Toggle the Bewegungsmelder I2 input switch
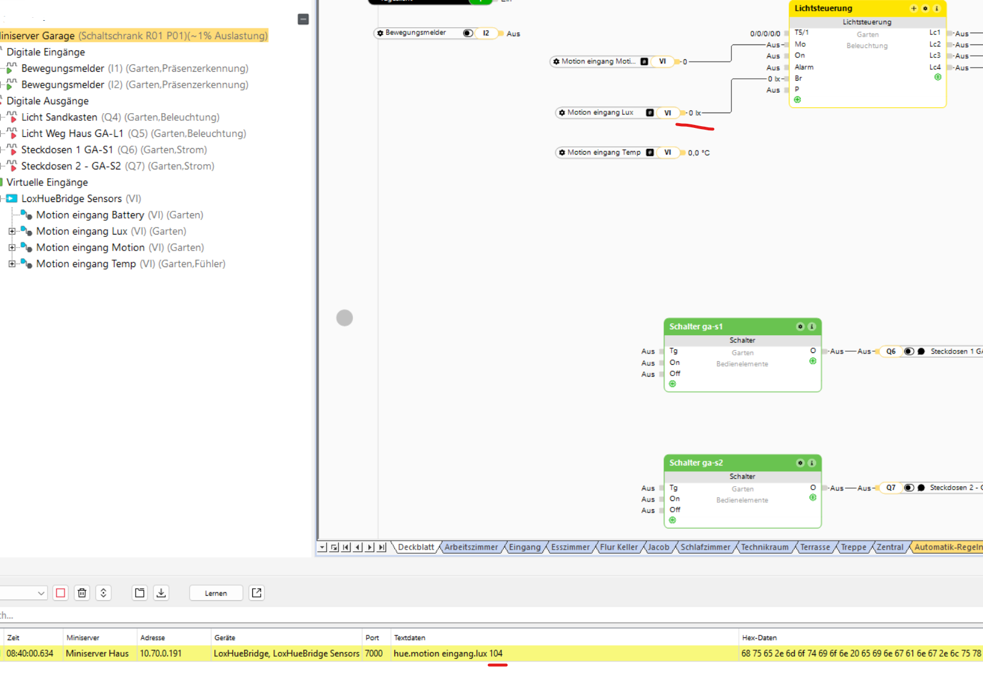The height and width of the screenshot is (700, 983). 468,33
